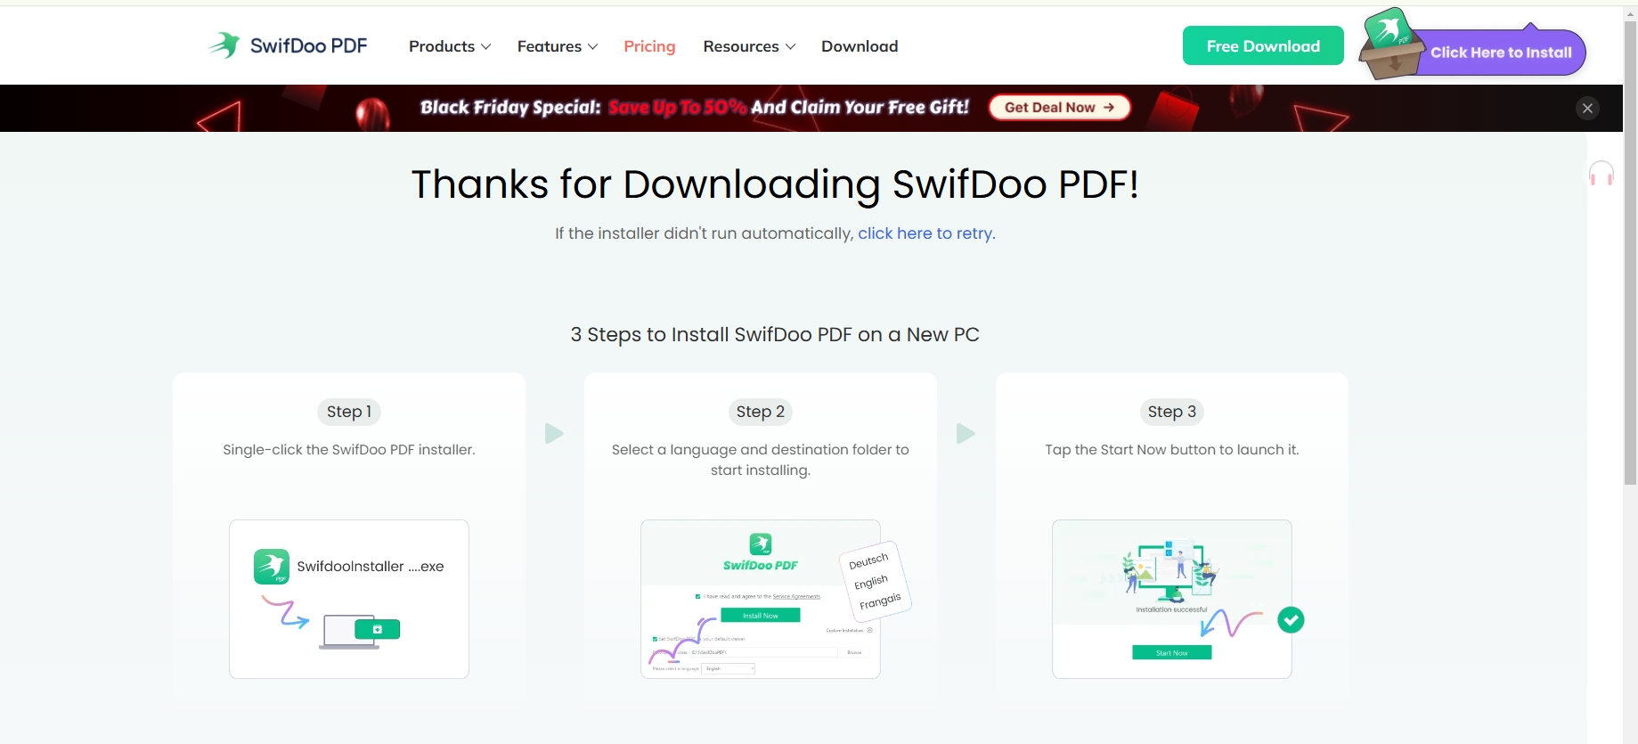This screenshot has height=744, width=1638.
Task: Go to the Pricing page
Action: point(649,46)
